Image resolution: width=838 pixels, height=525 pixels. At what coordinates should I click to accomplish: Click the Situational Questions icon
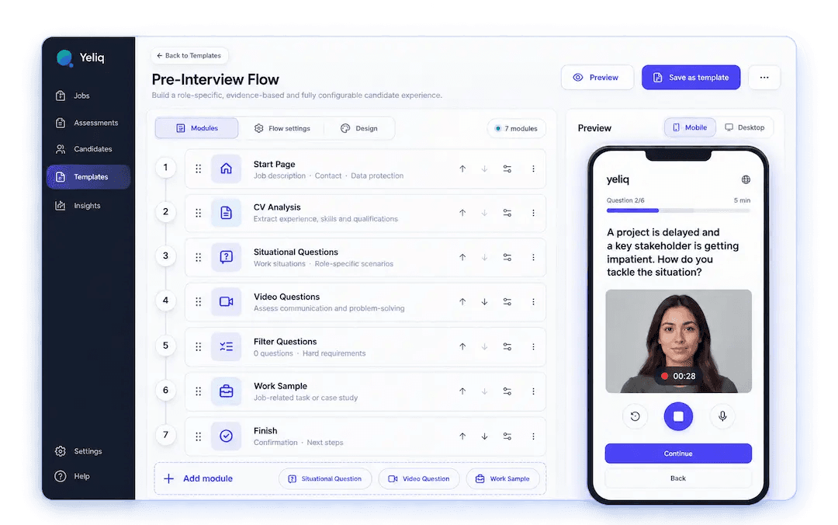226,257
